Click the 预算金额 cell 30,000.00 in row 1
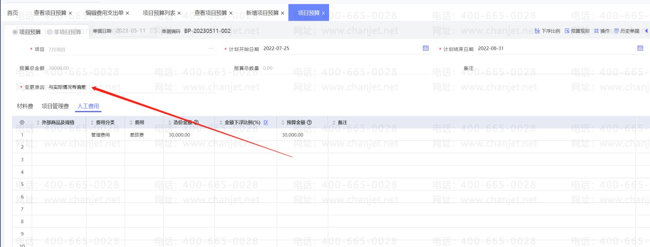650x247 pixels. point(302,135)
